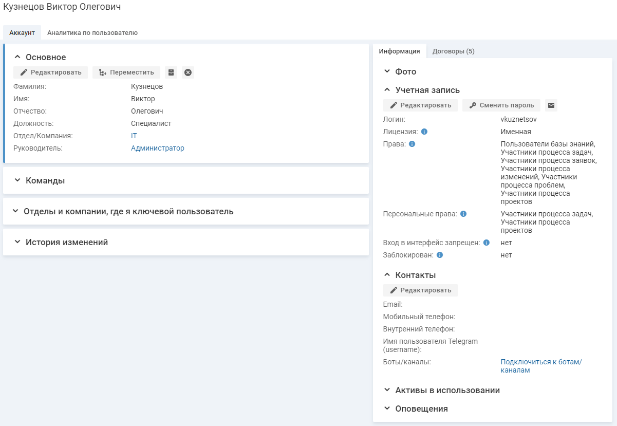Screen dimensions: 617x426
Task: Open the Администратор manager link
Action: [x=157, y=148]
